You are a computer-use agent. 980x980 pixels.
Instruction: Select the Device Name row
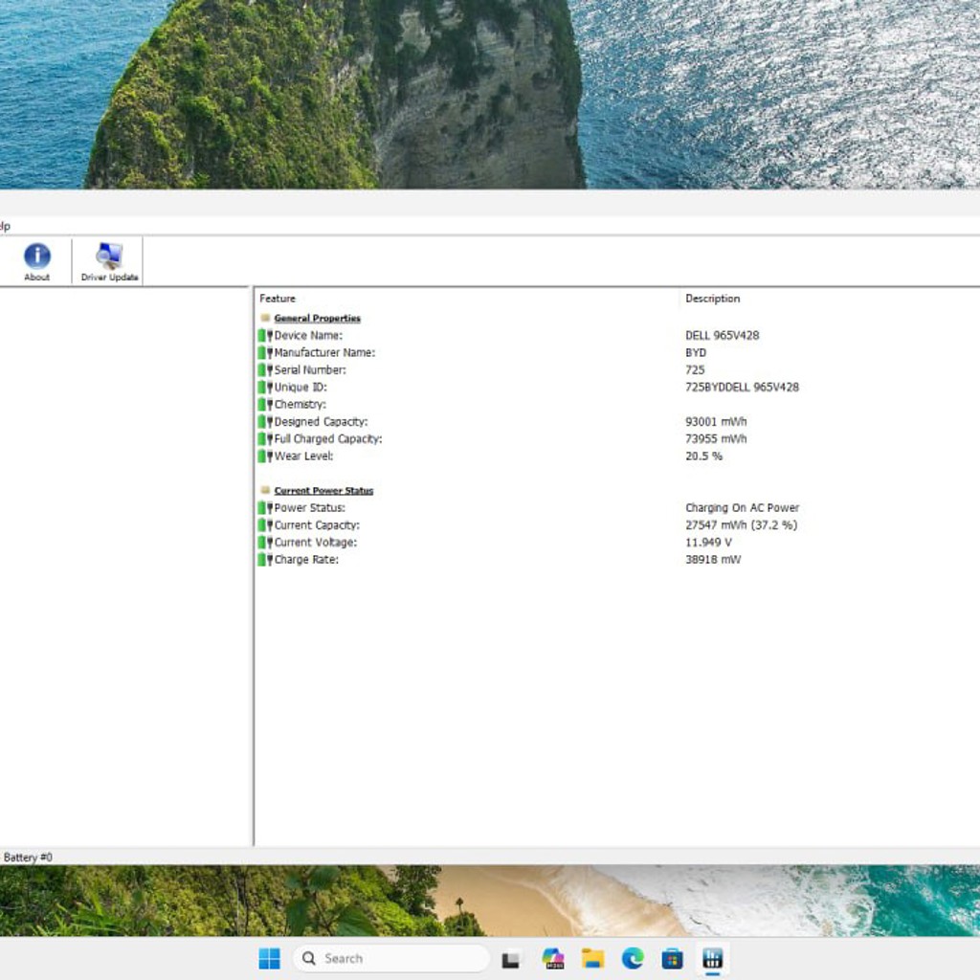[x=617, y=336]
